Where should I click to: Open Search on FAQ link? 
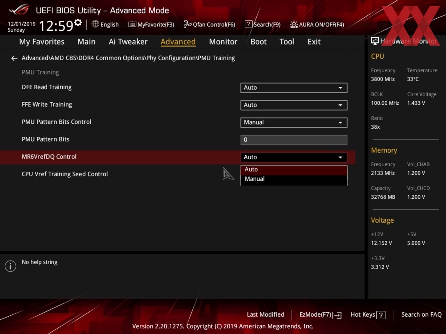(x=421, y=315)
